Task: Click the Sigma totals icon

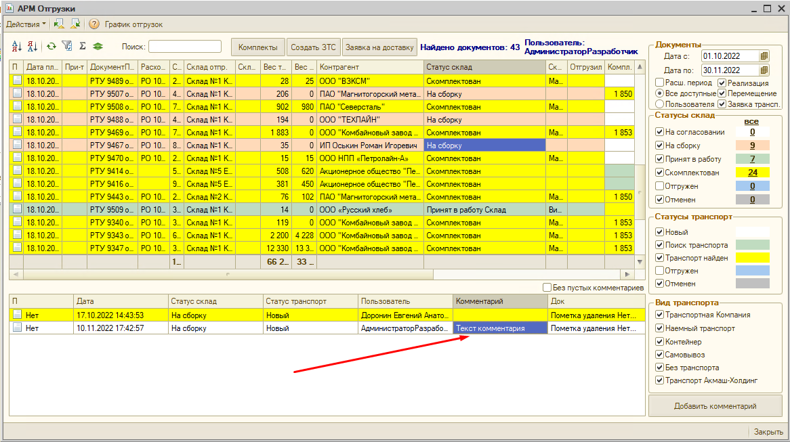Action: [x=83, y=46]
